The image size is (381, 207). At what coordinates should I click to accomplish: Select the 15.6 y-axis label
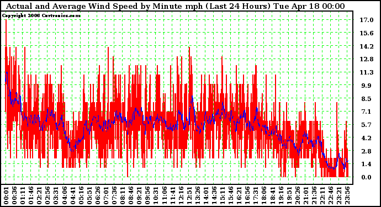tap(367, 33)
